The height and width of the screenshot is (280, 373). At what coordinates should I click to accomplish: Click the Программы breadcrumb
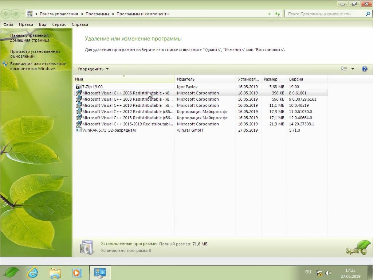click(97, 14)
